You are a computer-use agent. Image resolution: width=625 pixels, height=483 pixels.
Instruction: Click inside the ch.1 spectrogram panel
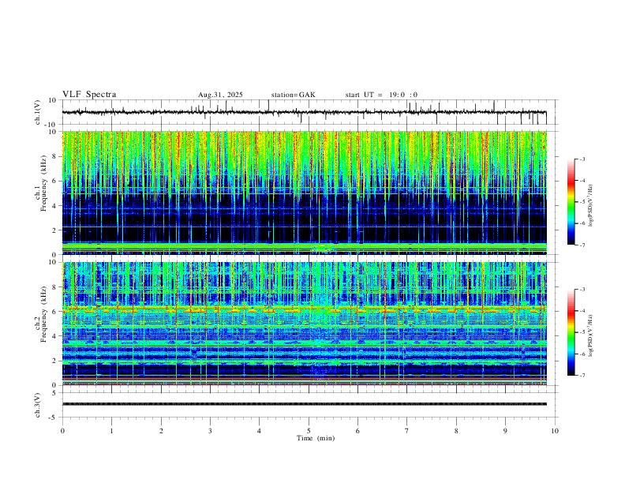[304, 193]
